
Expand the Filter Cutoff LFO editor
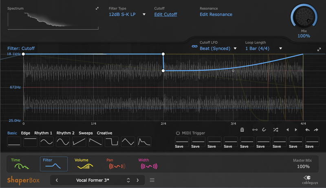pos(319,49)
